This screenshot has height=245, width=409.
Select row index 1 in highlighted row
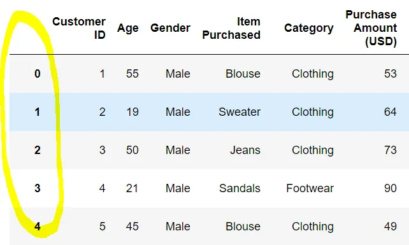(37, 112)
